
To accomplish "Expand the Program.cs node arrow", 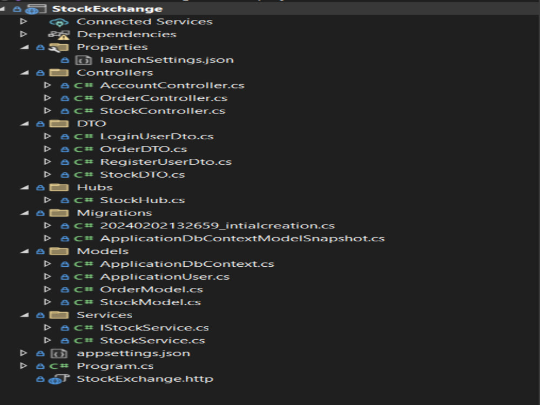I will click(23, 366).
